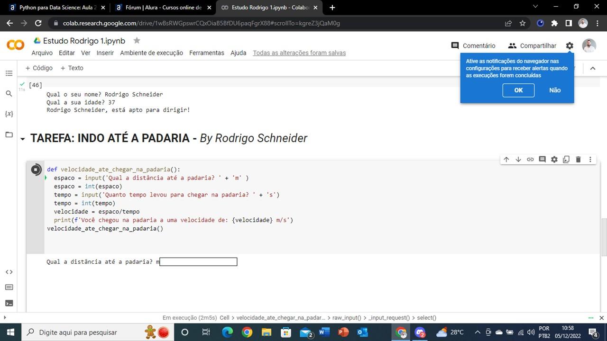
Task: Open the command palette icon
Action: click(x=9, y=287)
